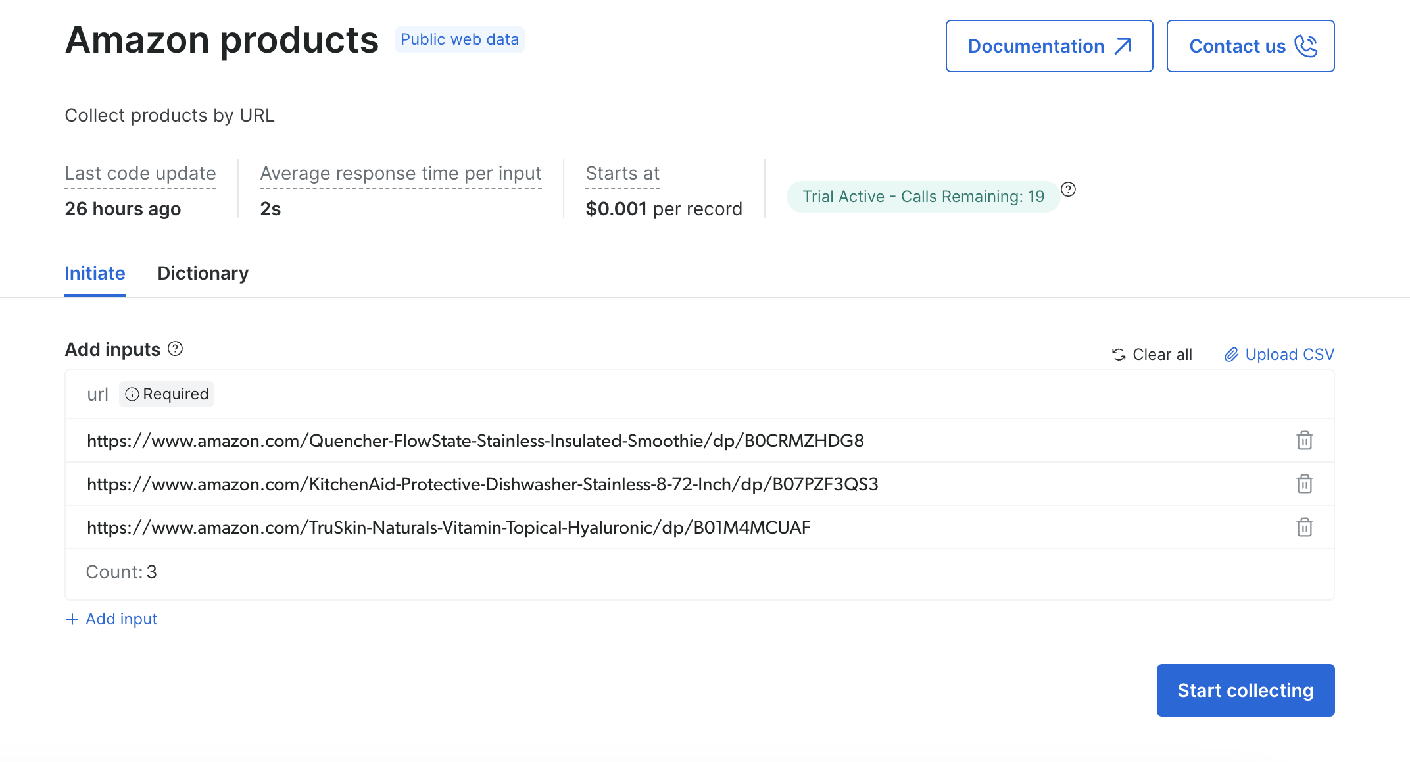Click the help icon next to Trial Active

tap(1069, 190)
